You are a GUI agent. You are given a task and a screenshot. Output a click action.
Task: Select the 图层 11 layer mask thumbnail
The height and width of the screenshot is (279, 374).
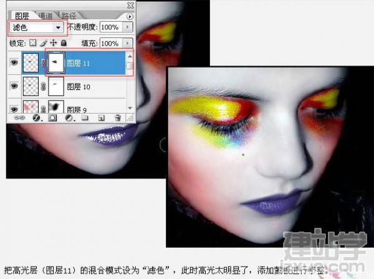pyautogui.click(x=56, y=63)
